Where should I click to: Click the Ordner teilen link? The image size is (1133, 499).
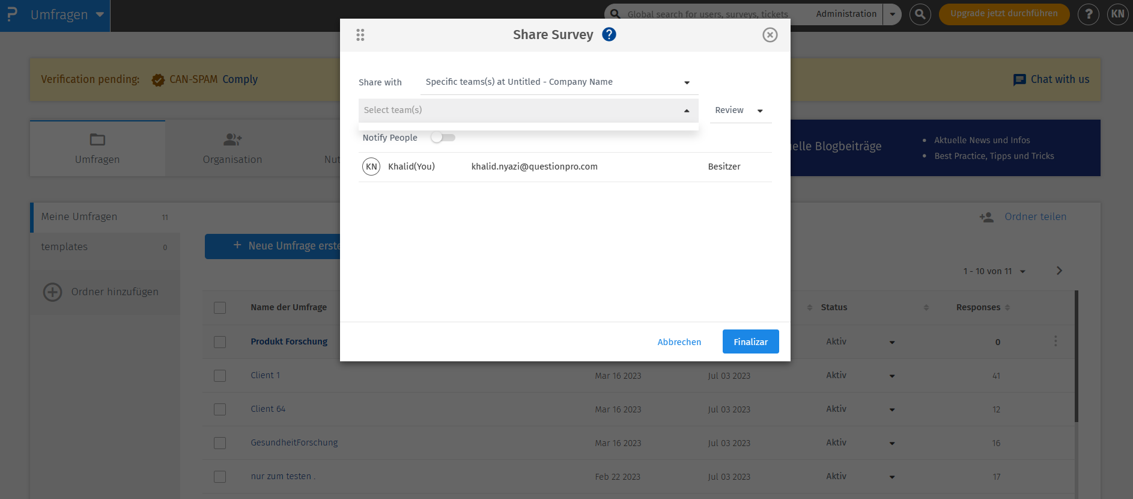tap(1035, 216)
